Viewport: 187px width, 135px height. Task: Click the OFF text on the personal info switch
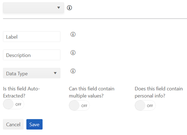click(150, 106)
